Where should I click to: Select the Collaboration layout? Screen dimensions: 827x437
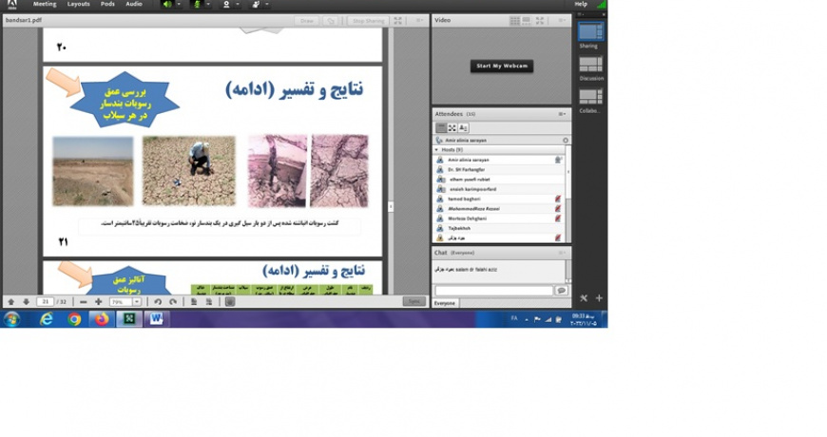point(590,97)
